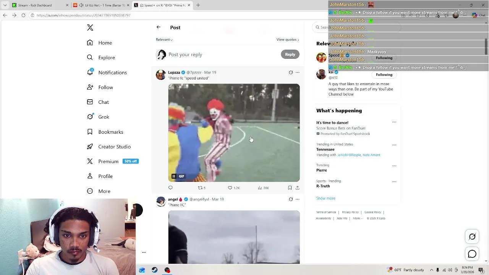489x275 pixels.
Task: Show hidden system tray icons
Action: [431, 270]
